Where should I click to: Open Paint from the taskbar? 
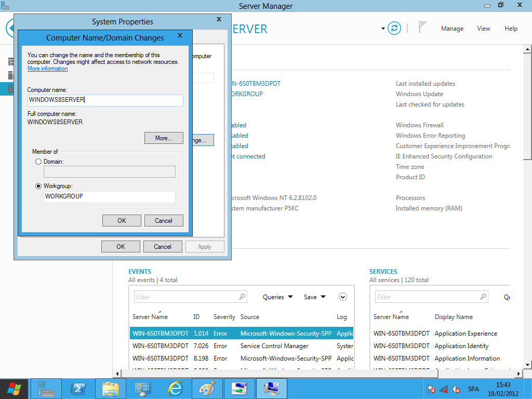pyautogui.click(x=207, y=389)
